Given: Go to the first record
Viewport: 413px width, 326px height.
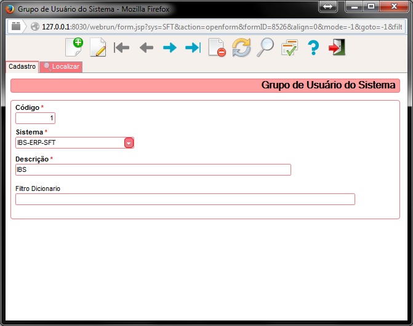Looking at the screenshot, I should pyautogui.click(x=121, y=48).
